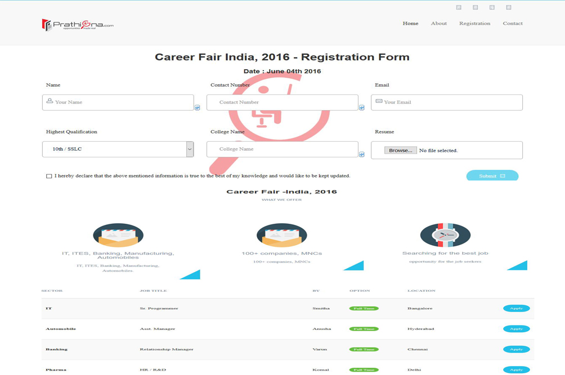This screenshot has width=565, height=375.
Task: Click the wristwatch icon above Searching for best job
Action: (x=445, y=235)
